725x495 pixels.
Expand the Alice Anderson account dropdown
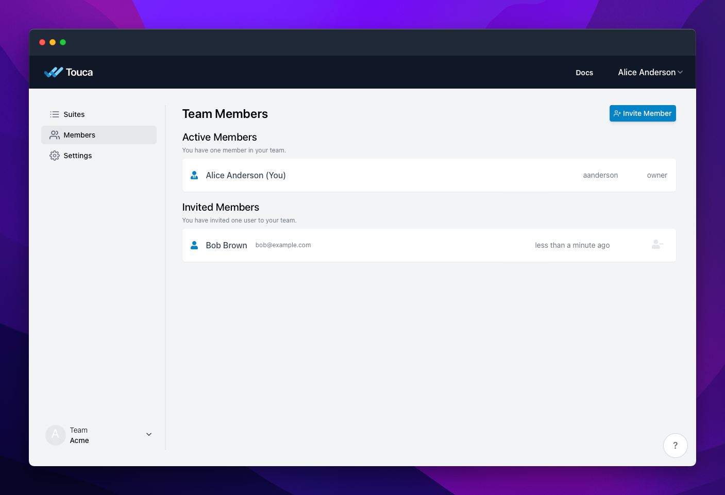click(650, 72)
